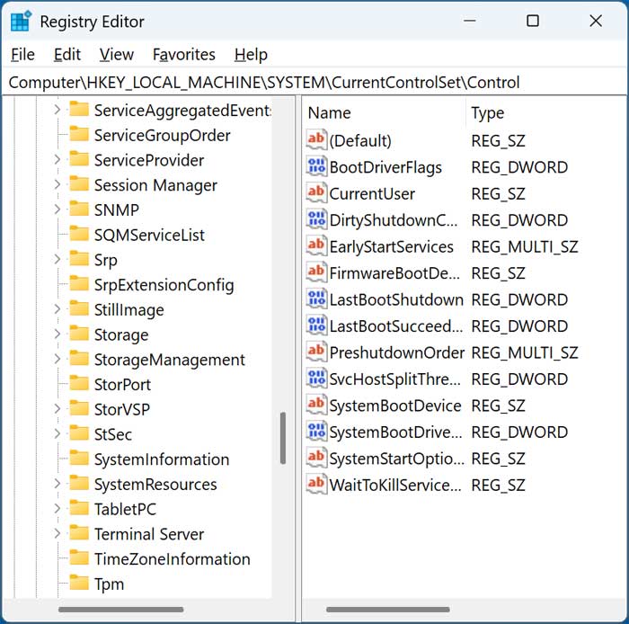Expand the StorVSP key
This screenshot has height=624, width=629.
(58, 409)
